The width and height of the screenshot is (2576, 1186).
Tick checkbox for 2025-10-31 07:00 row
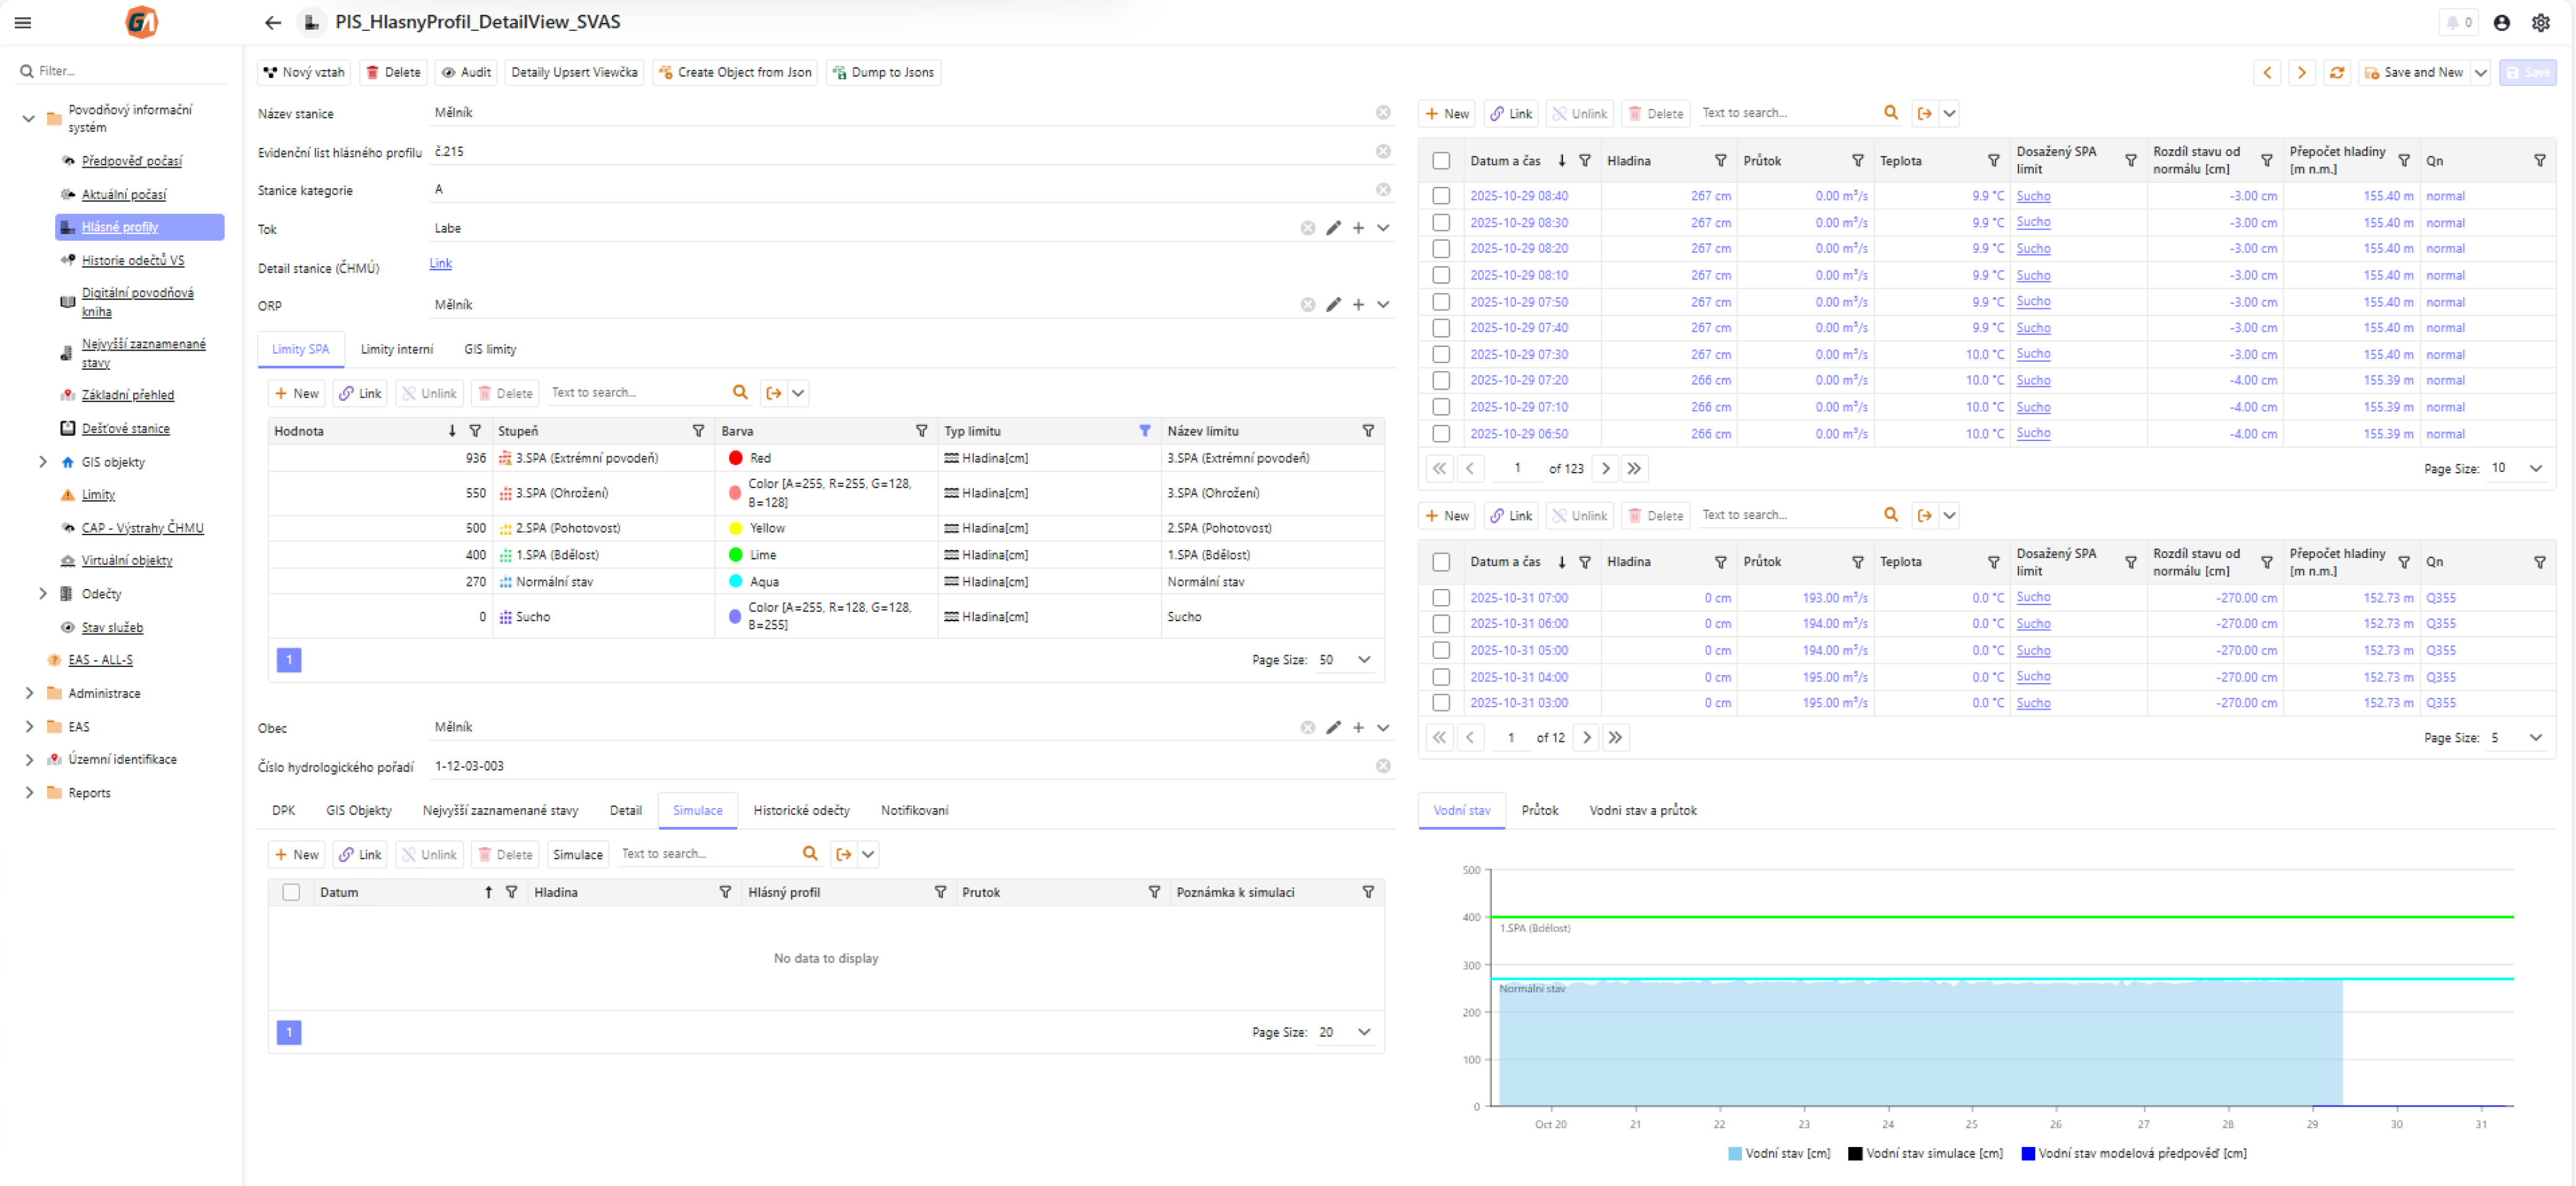point(1440,598)
